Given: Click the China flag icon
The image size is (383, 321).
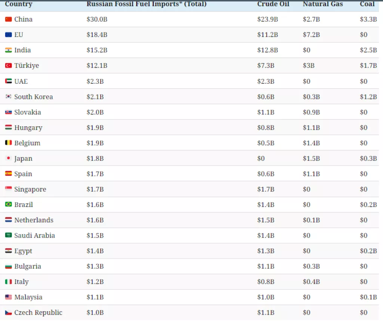Looking at the screenshot, I should click(x=8, y=19).
